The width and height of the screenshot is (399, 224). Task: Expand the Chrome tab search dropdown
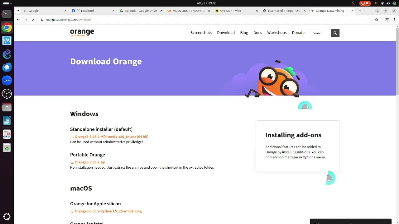pyautogui.click(x=18, y=11)
